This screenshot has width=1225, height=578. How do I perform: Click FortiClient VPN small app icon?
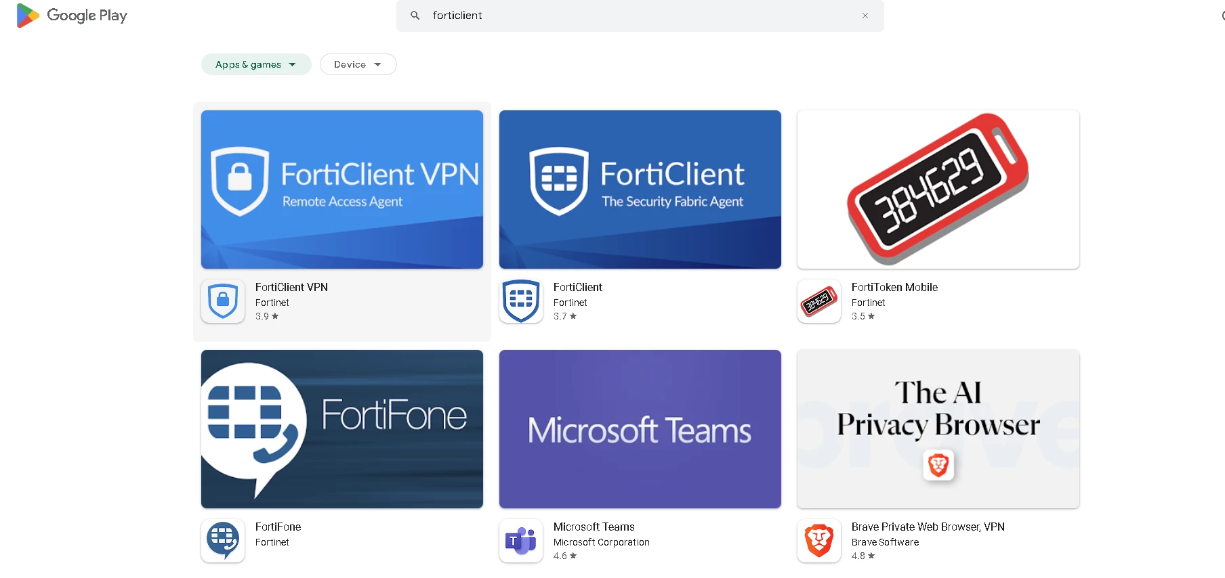click(223, 301)
